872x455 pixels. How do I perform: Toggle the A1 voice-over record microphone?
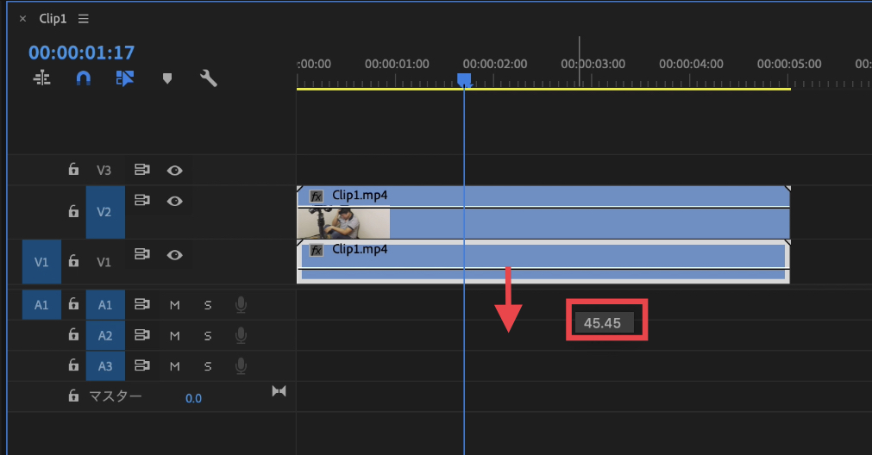tap(242, 304)
